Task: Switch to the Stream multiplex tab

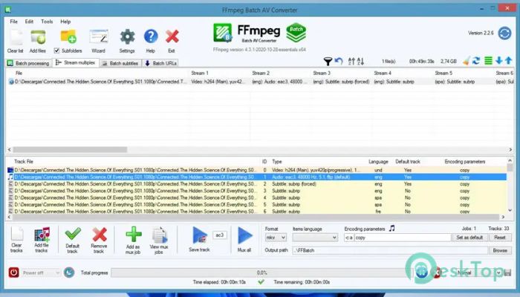Action: point(76,62)
